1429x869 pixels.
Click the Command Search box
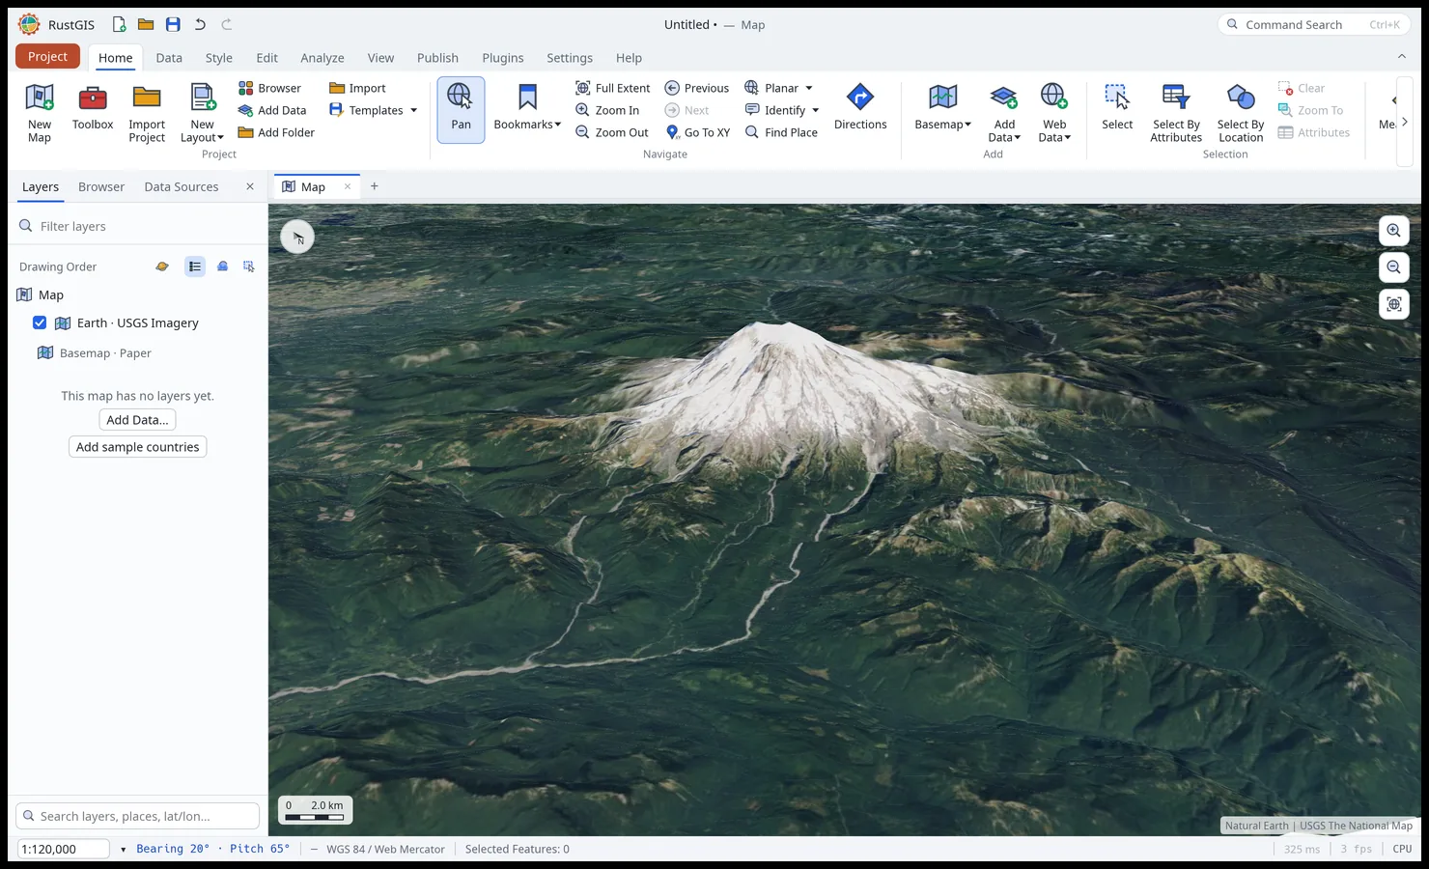coord(1315,24)
